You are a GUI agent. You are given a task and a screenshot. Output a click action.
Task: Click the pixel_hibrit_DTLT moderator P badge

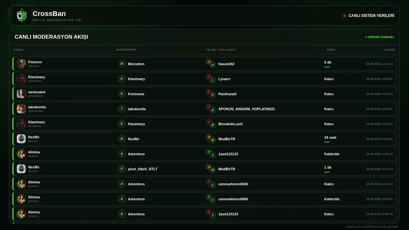(122, 169)
